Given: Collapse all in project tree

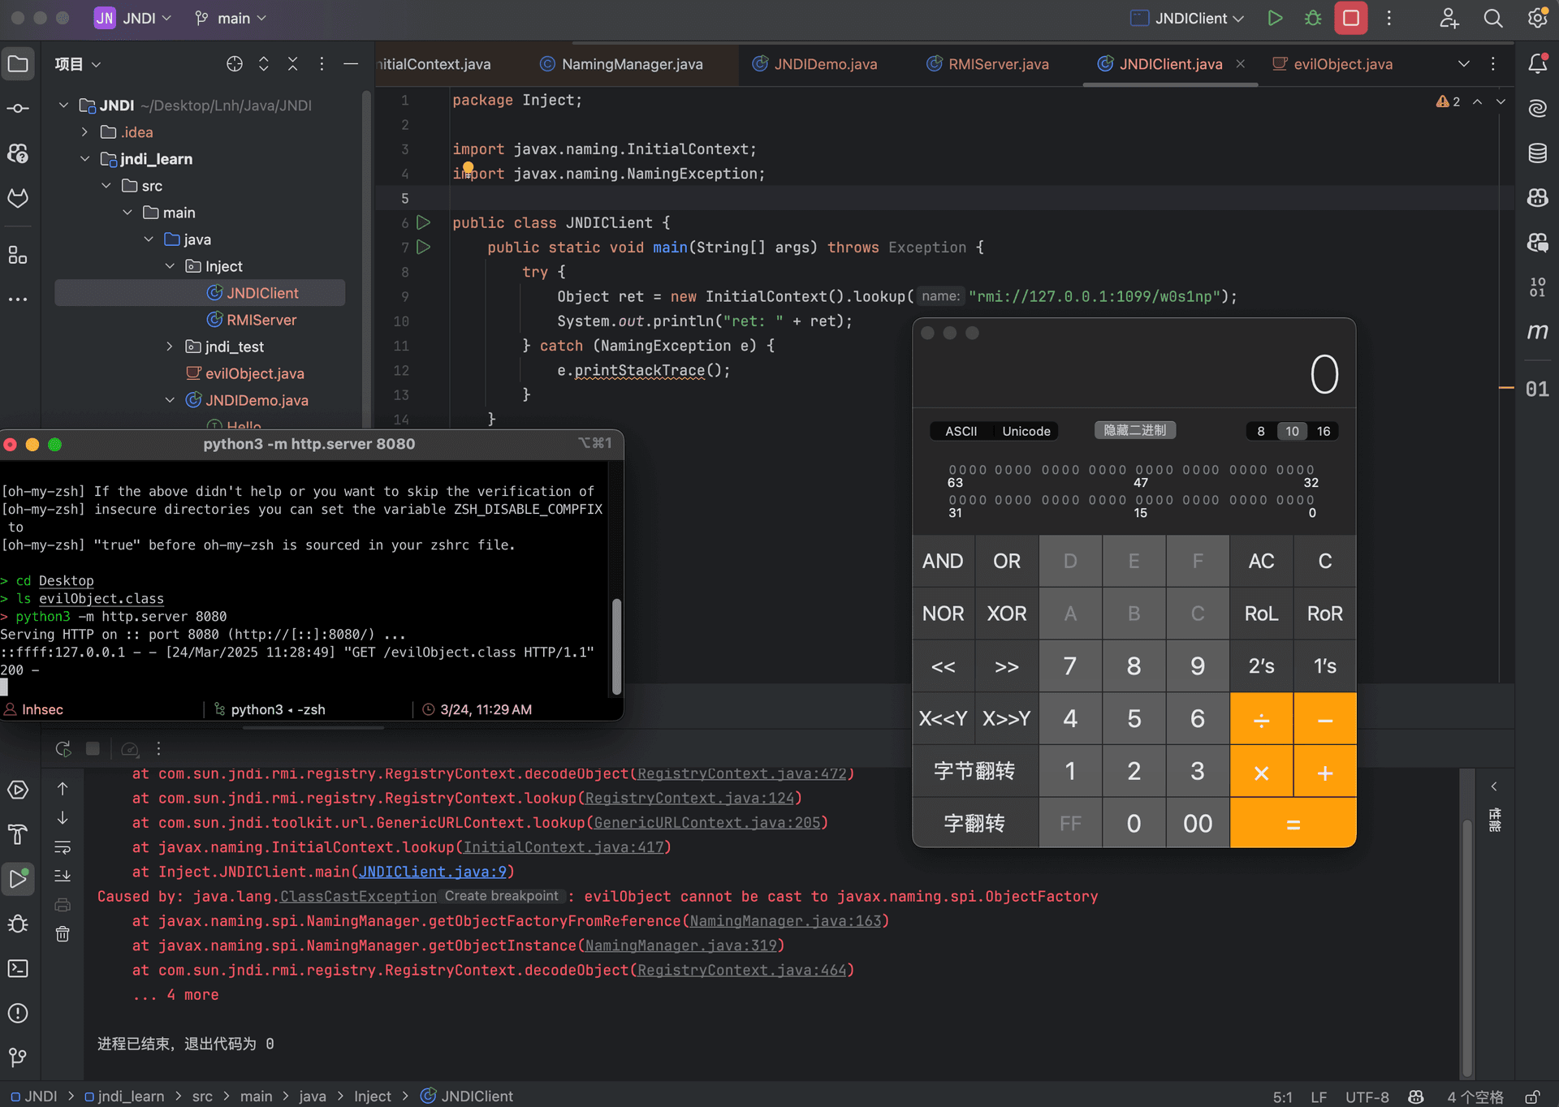Looking at the screenshot, I should click(x=293, y=64).
